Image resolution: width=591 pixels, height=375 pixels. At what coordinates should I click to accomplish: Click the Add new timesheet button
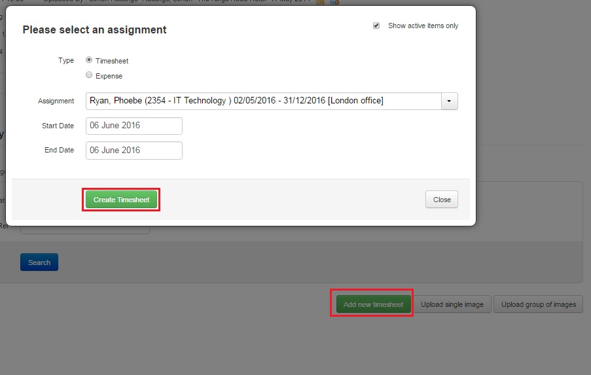(374, 304)
